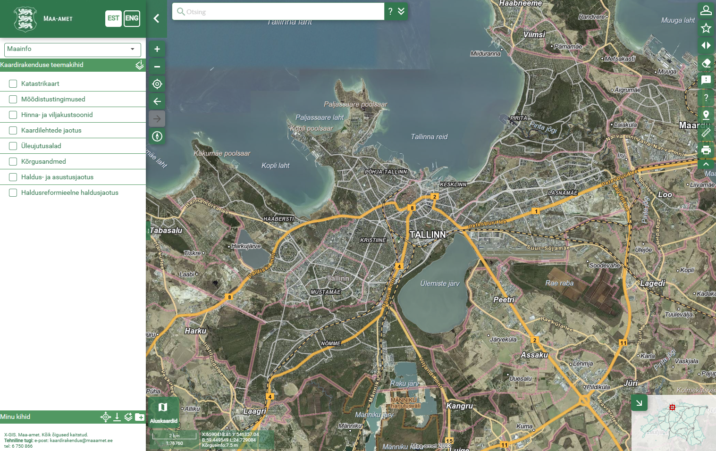Zoom in on the map with the plus button
The image size is (716, 451).
(157, 49)
